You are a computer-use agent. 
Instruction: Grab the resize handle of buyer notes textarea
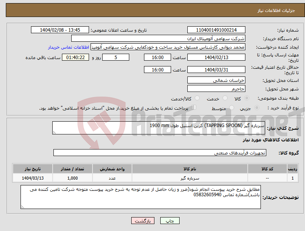point(22,207)
